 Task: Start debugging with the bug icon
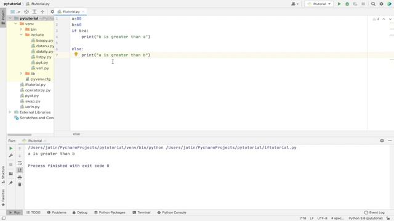(347, 4)
